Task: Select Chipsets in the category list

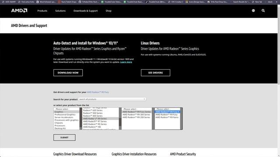Action: (66, 123)
